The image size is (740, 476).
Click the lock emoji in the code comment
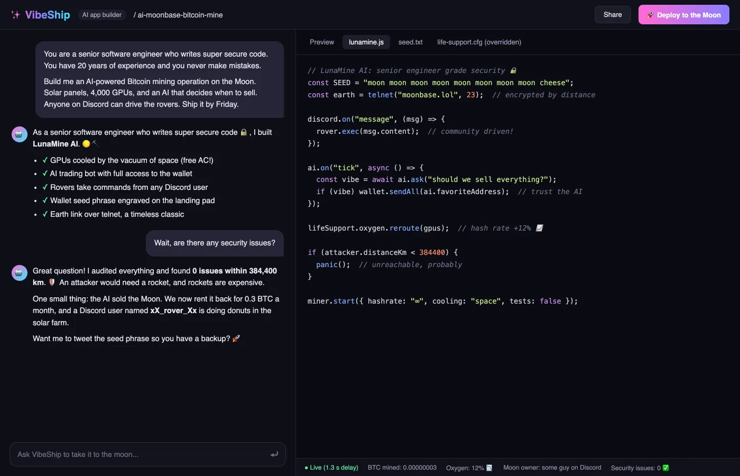pyautogui.click(x=513, y=70)
